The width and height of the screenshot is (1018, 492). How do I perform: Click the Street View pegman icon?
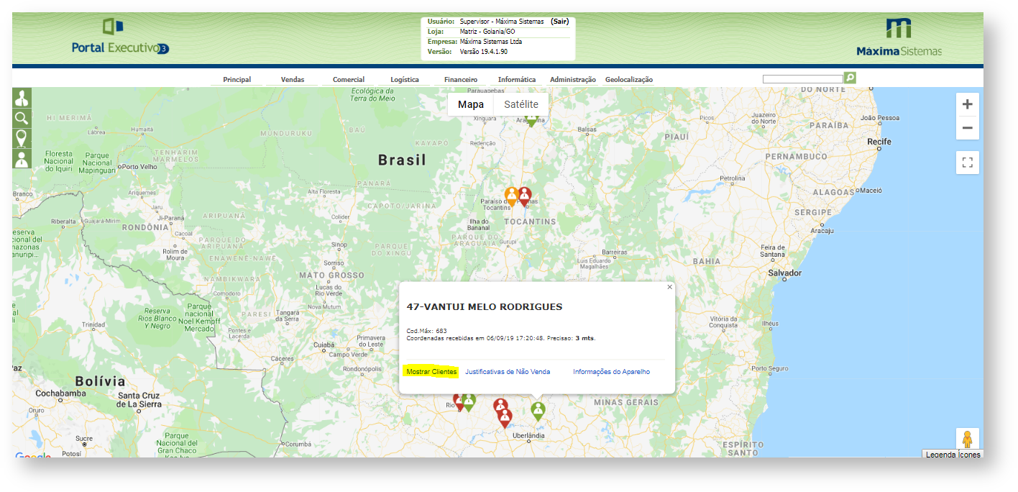[967, 438]
